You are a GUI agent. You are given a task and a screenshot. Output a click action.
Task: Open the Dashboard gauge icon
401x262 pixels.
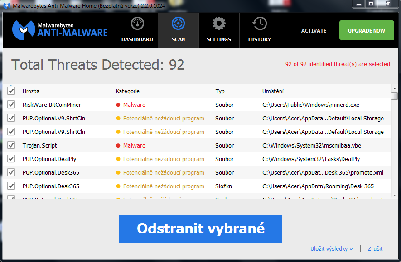pos(137,24)
